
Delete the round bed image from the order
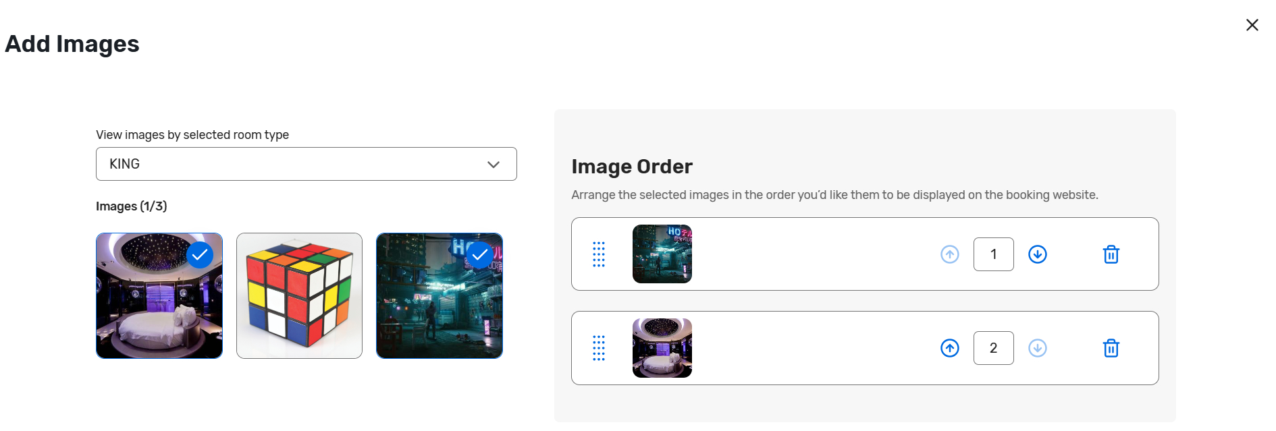click(1111, 348)
